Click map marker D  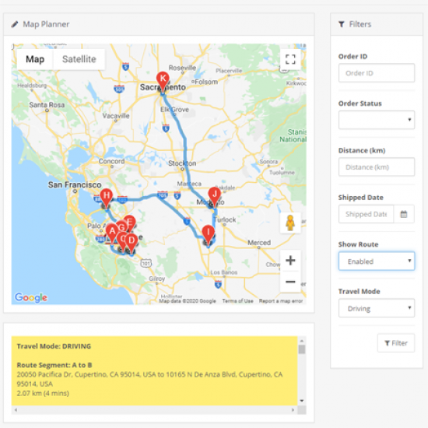click(132, 243)
